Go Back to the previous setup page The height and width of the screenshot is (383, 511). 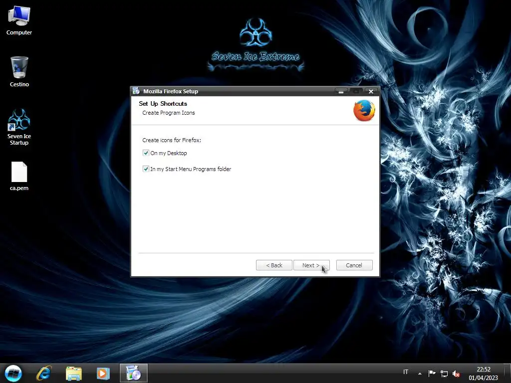274,265
